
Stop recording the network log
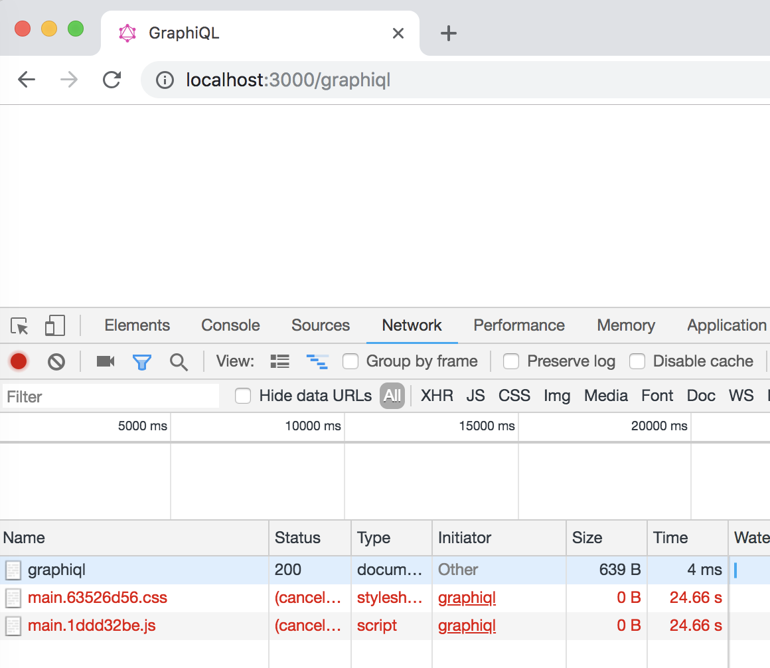pyautogui.click(x=19, y=361)
